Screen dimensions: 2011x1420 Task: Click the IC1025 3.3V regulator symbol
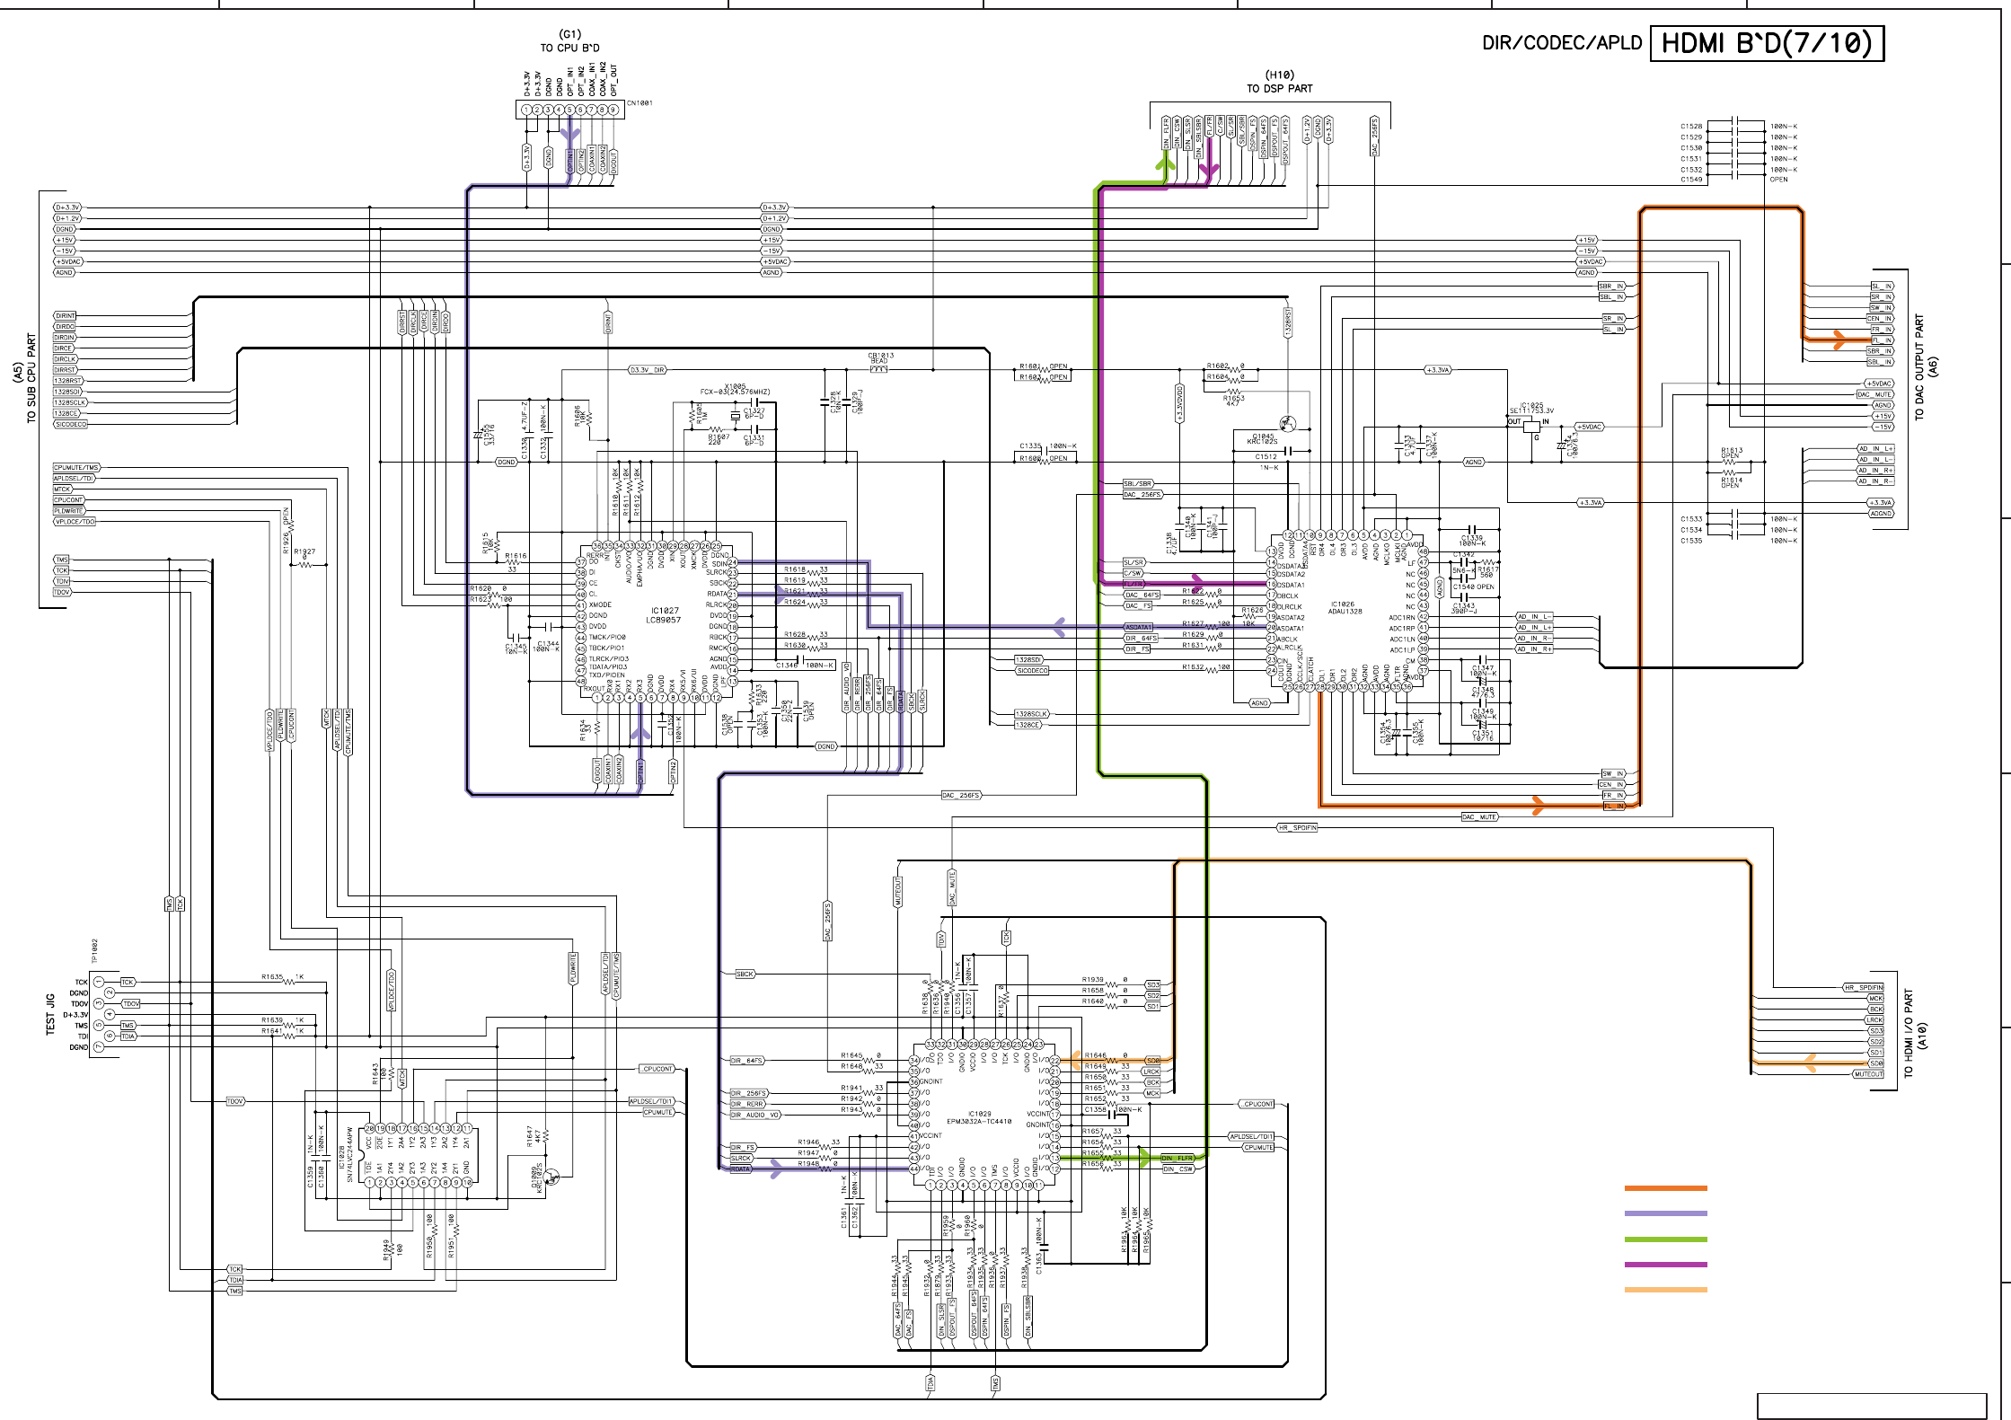pyautogui.click(x=1532, y=425)
